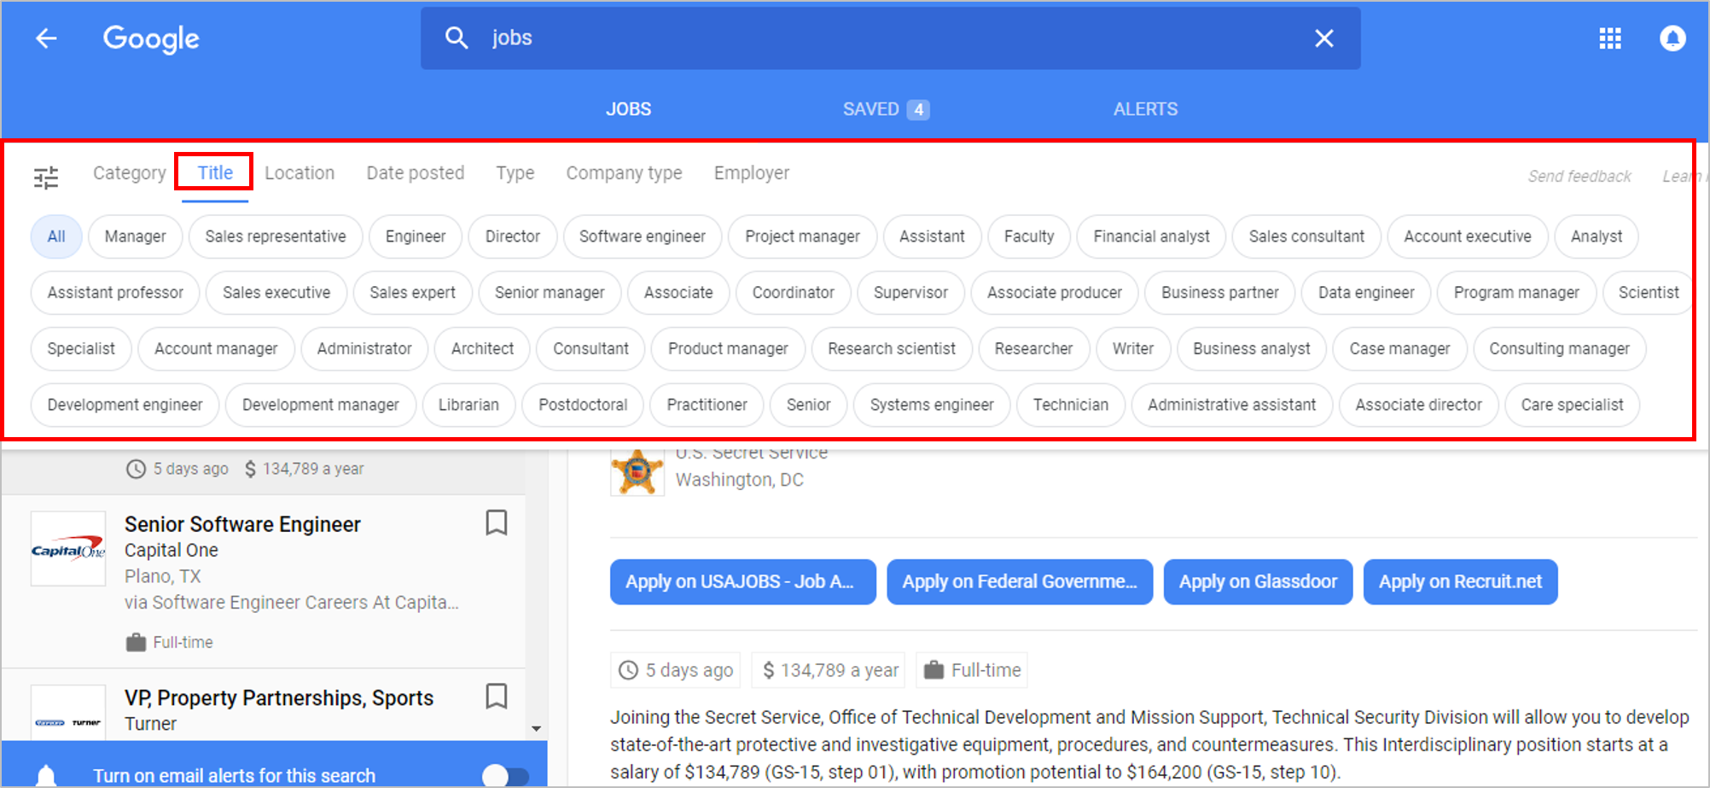Click the back arrow icon
1710x788 pixels.
46,38
